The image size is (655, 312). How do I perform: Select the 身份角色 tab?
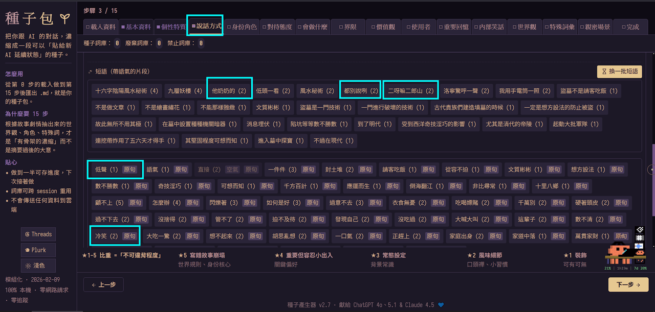click(242, 27)
